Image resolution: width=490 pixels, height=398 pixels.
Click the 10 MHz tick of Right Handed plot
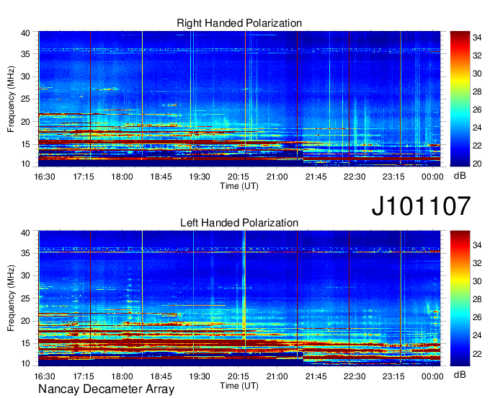[x=25, y=164]
